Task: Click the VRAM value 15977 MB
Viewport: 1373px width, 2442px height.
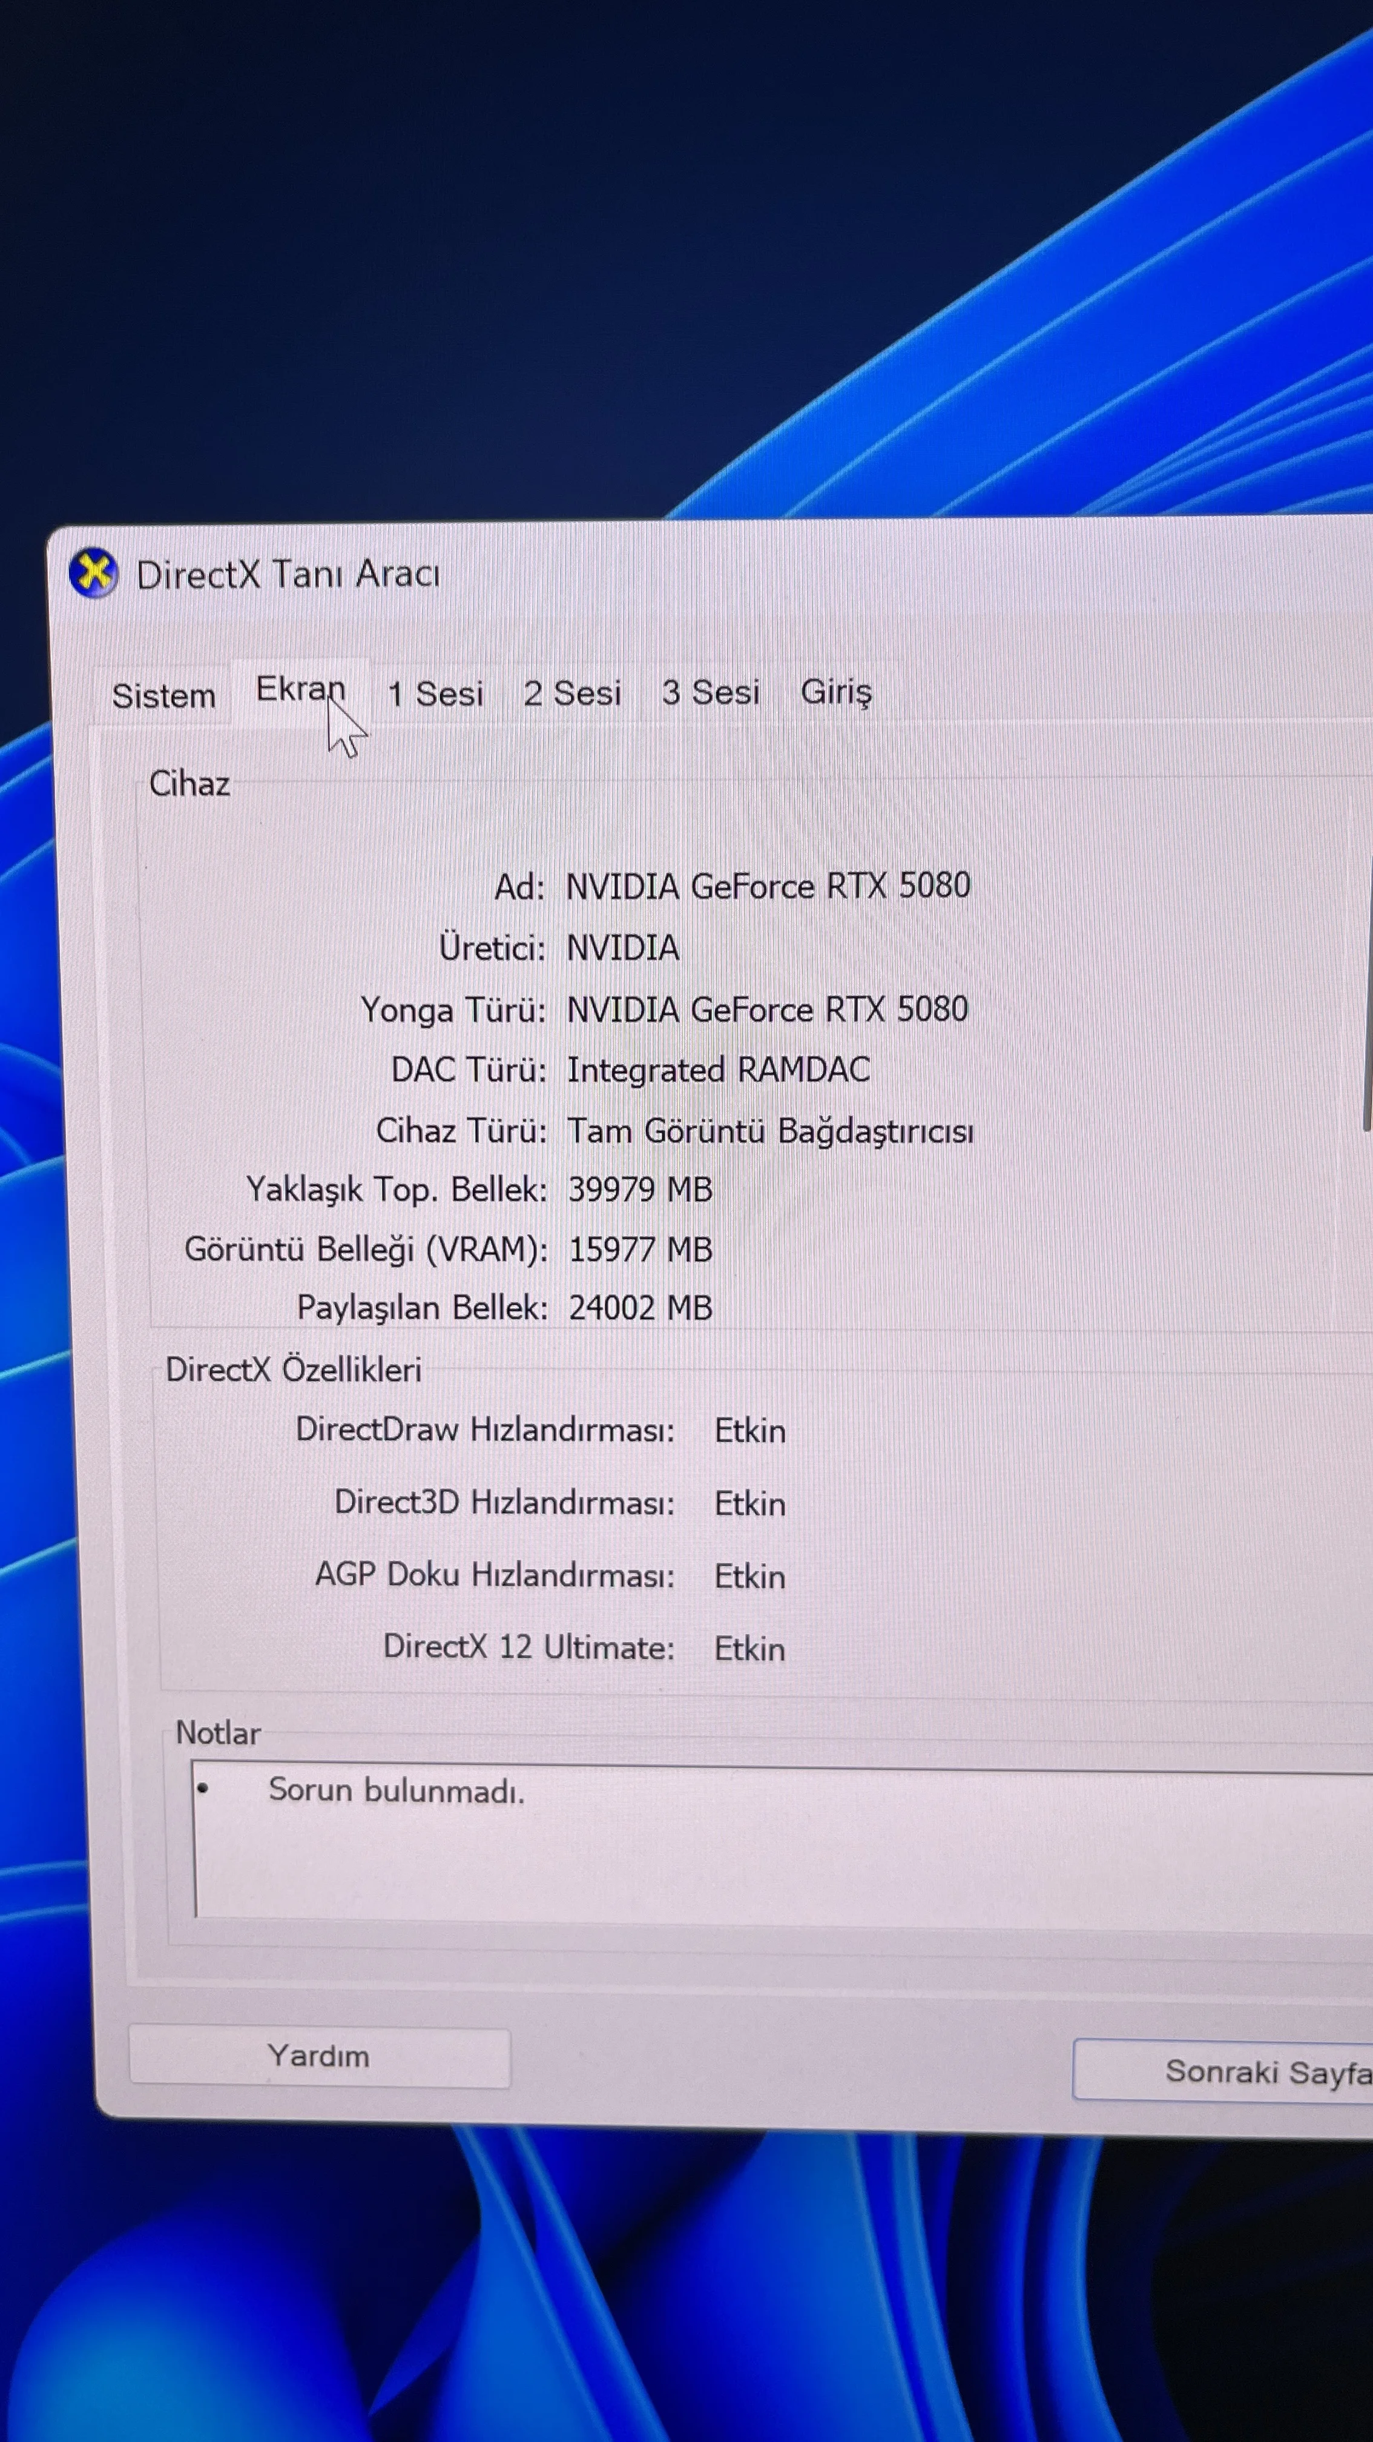Action: pyautogui.click(x=640, y=1249)
